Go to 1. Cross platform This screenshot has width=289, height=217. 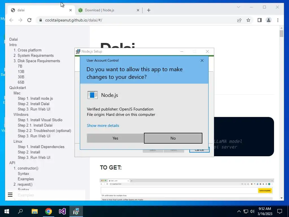[27, 50]
